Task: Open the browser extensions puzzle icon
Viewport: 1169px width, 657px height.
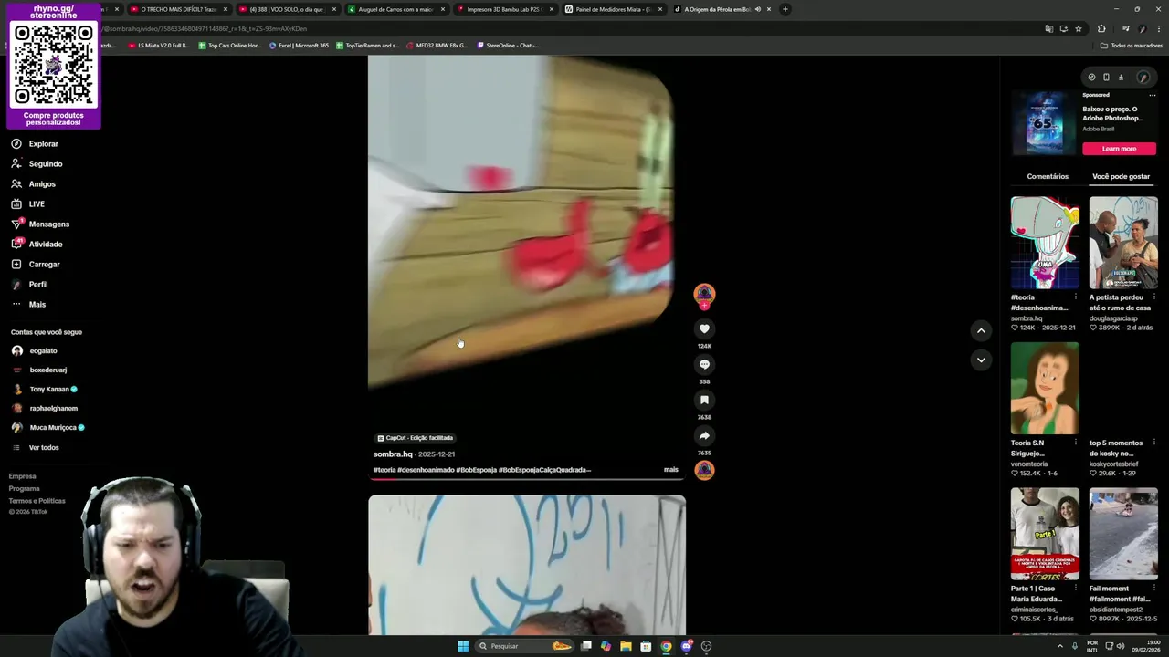Action: 1101,29
